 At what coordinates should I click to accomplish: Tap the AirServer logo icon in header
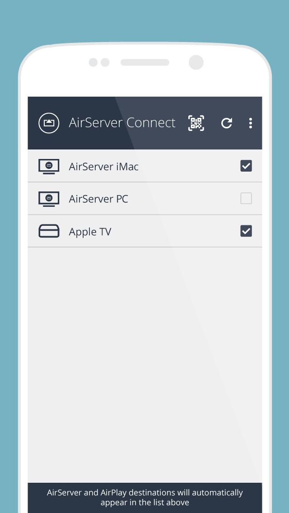49,123
